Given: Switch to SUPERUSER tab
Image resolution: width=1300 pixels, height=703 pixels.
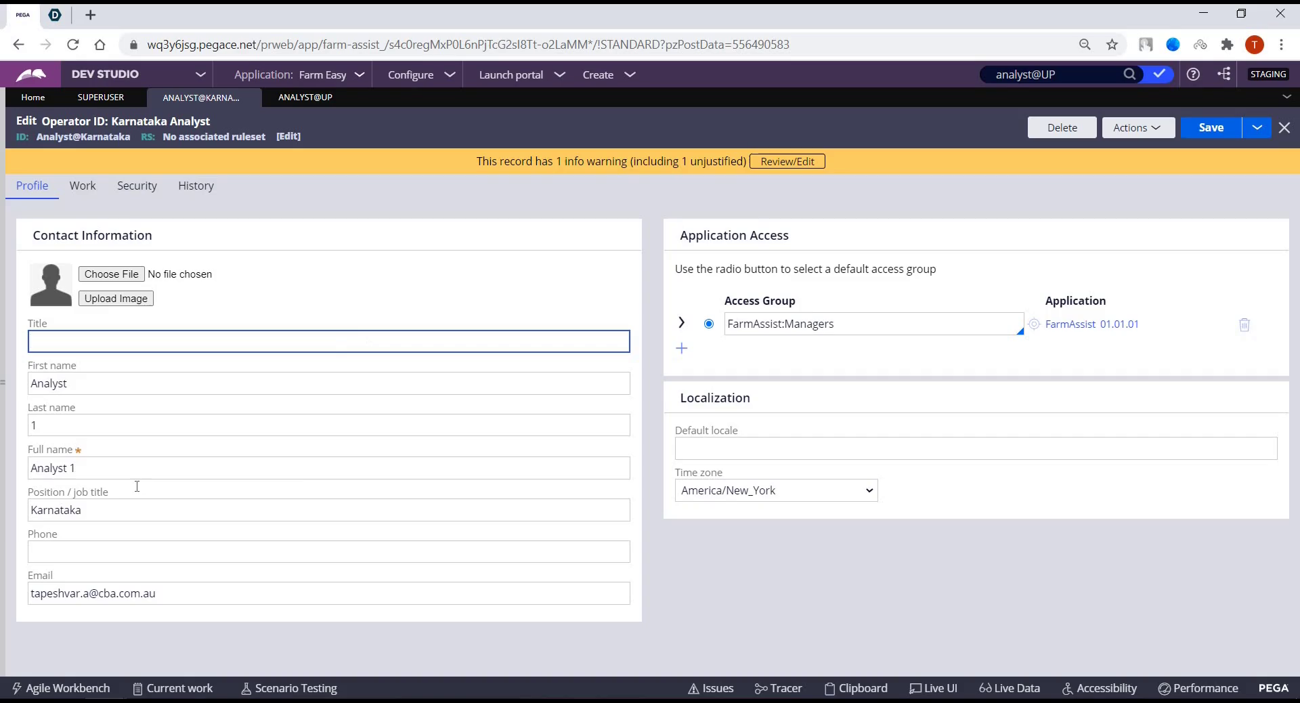Looking at the screenshot, I should [101, 97].
